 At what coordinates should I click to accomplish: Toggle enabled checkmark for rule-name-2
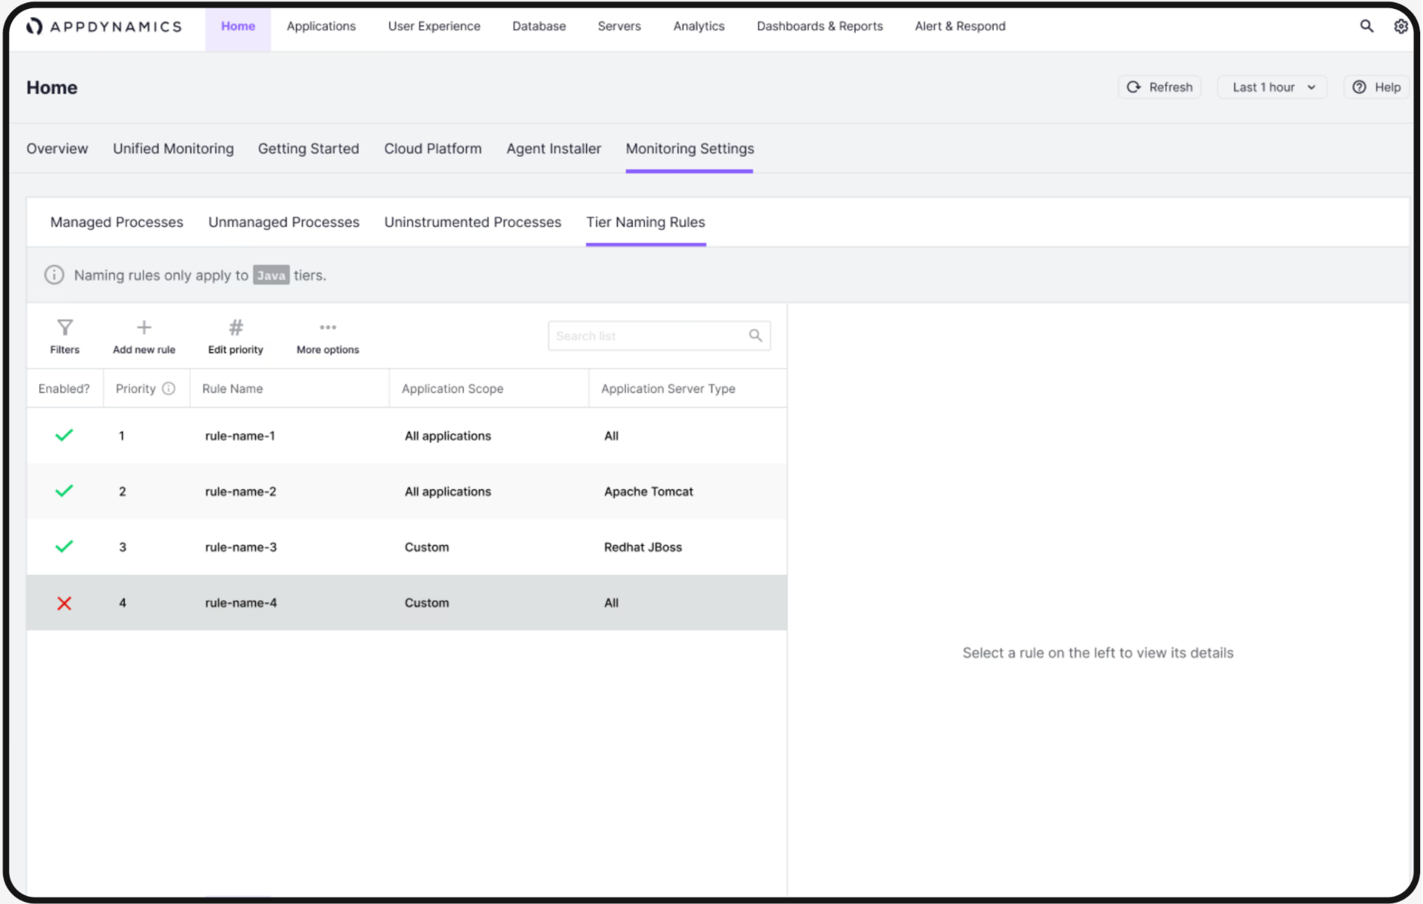tap(64, 491)
